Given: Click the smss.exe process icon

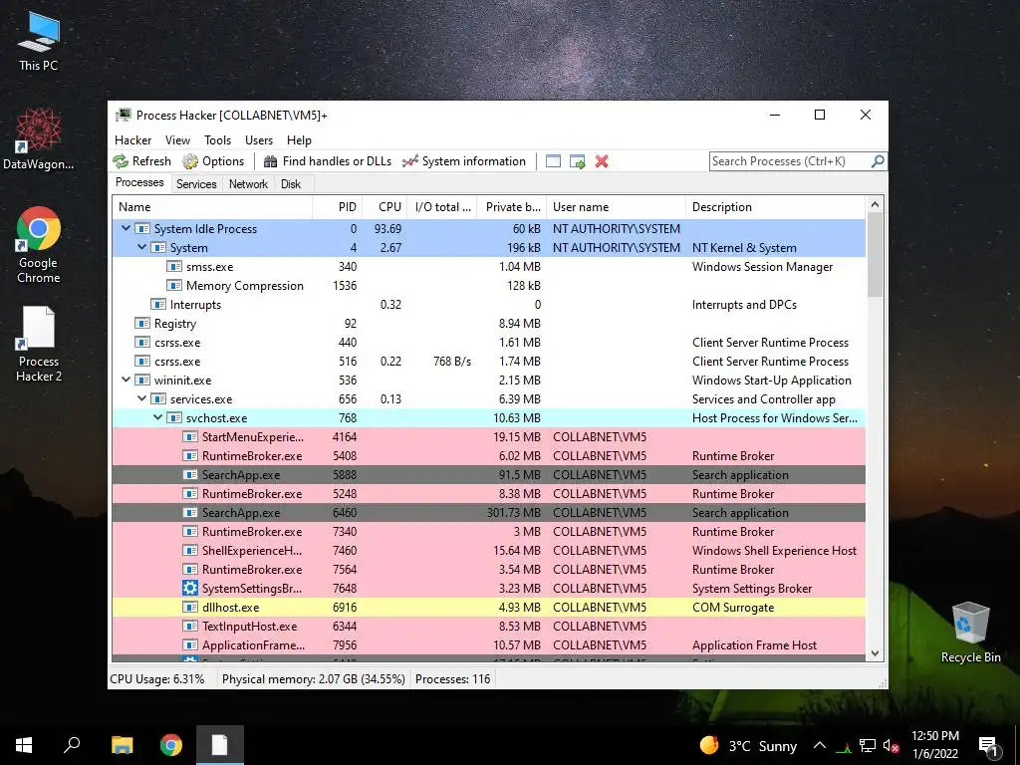Looking at the screenshot, I should pyautogui.click(x=173, y=267).
